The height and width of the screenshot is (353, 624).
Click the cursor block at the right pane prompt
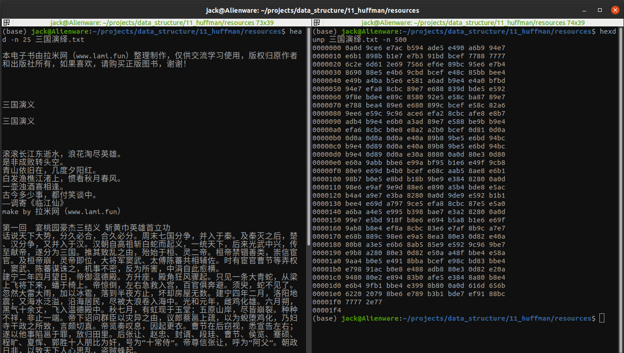602,318
